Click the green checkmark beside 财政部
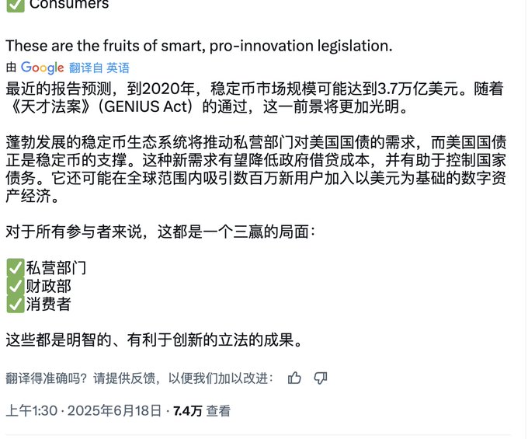 pyautogui.click(x=15, y=286)
